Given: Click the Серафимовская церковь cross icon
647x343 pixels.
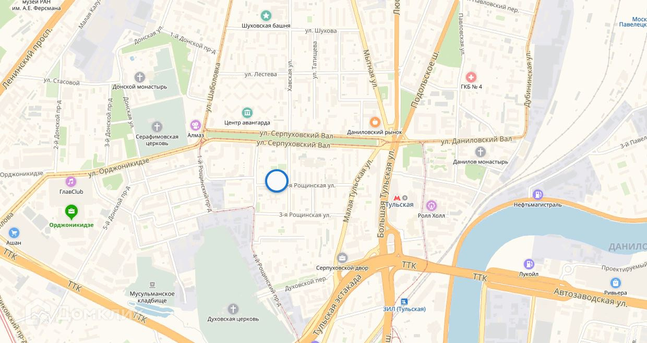Looking at the screenshot, I should (157, 127).
